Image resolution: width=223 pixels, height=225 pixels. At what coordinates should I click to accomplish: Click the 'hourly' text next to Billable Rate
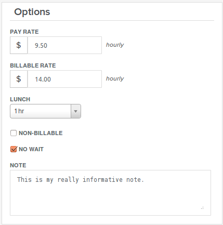point(115,79)
